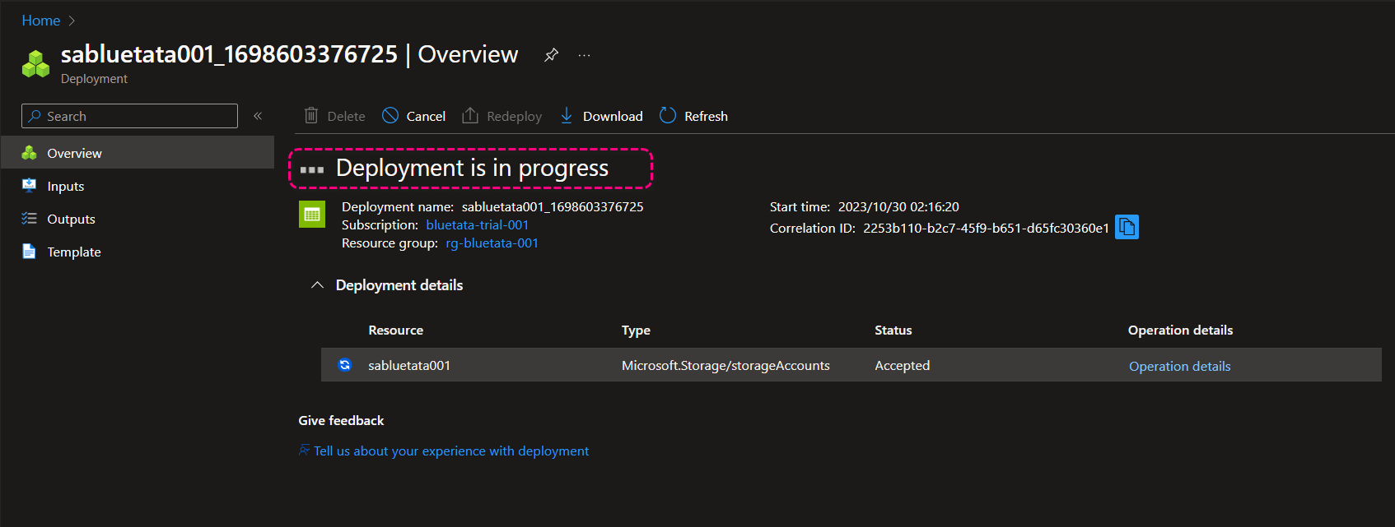The image size is (1395, 527).
Task: Open the rg-bluetata-001 resource group link
Action: (492, 243)
